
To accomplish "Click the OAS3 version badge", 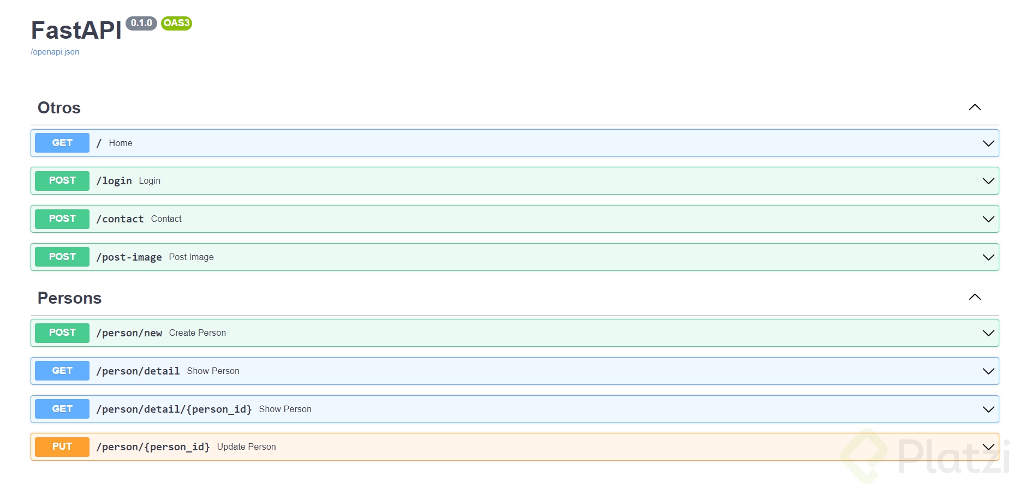I will [x=176, y=23].
